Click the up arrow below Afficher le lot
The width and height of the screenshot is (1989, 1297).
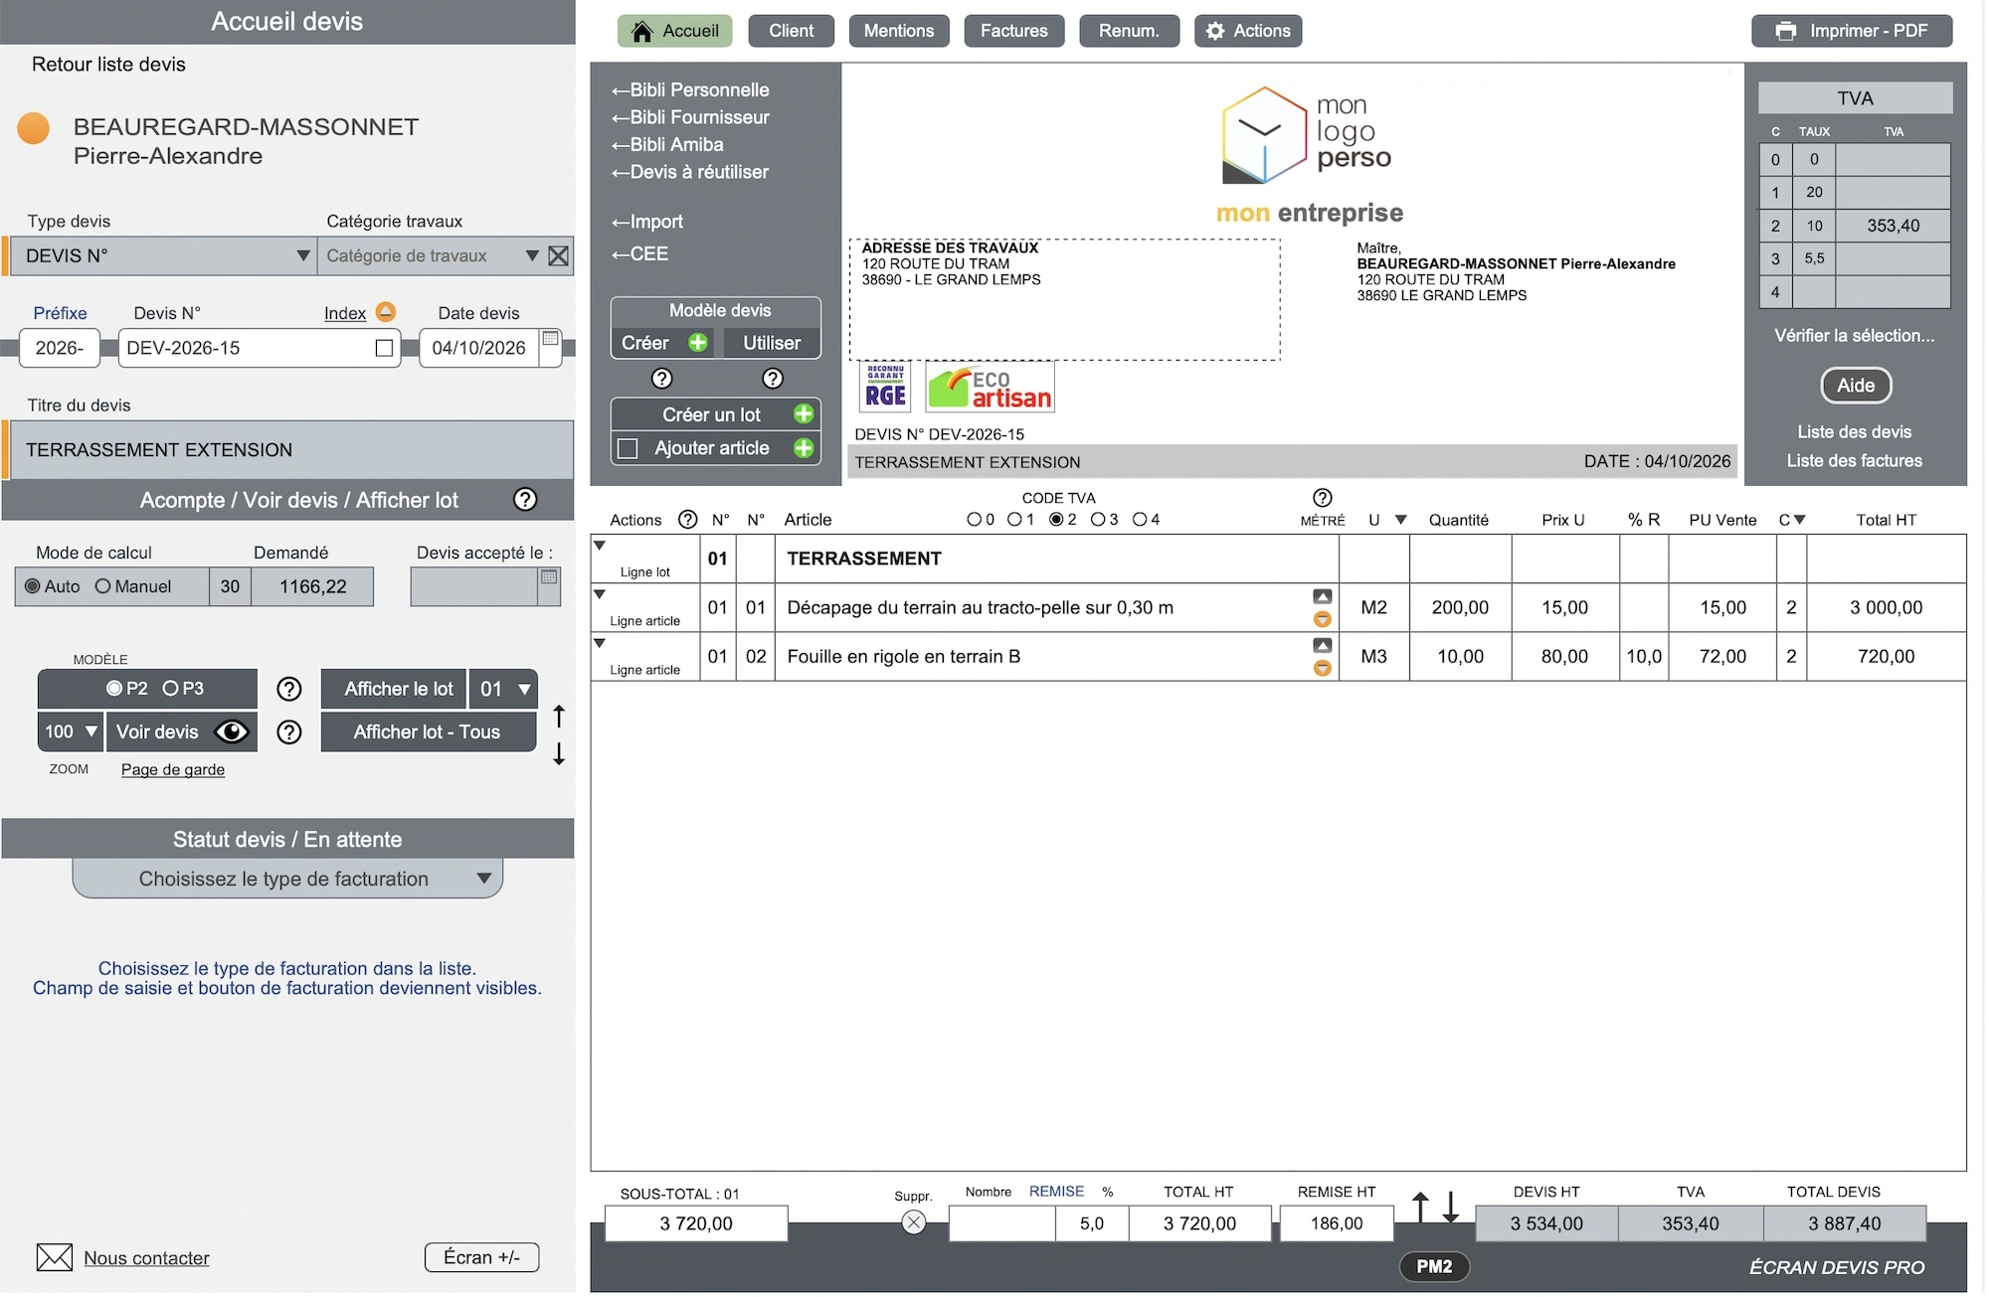coord(559,716)
